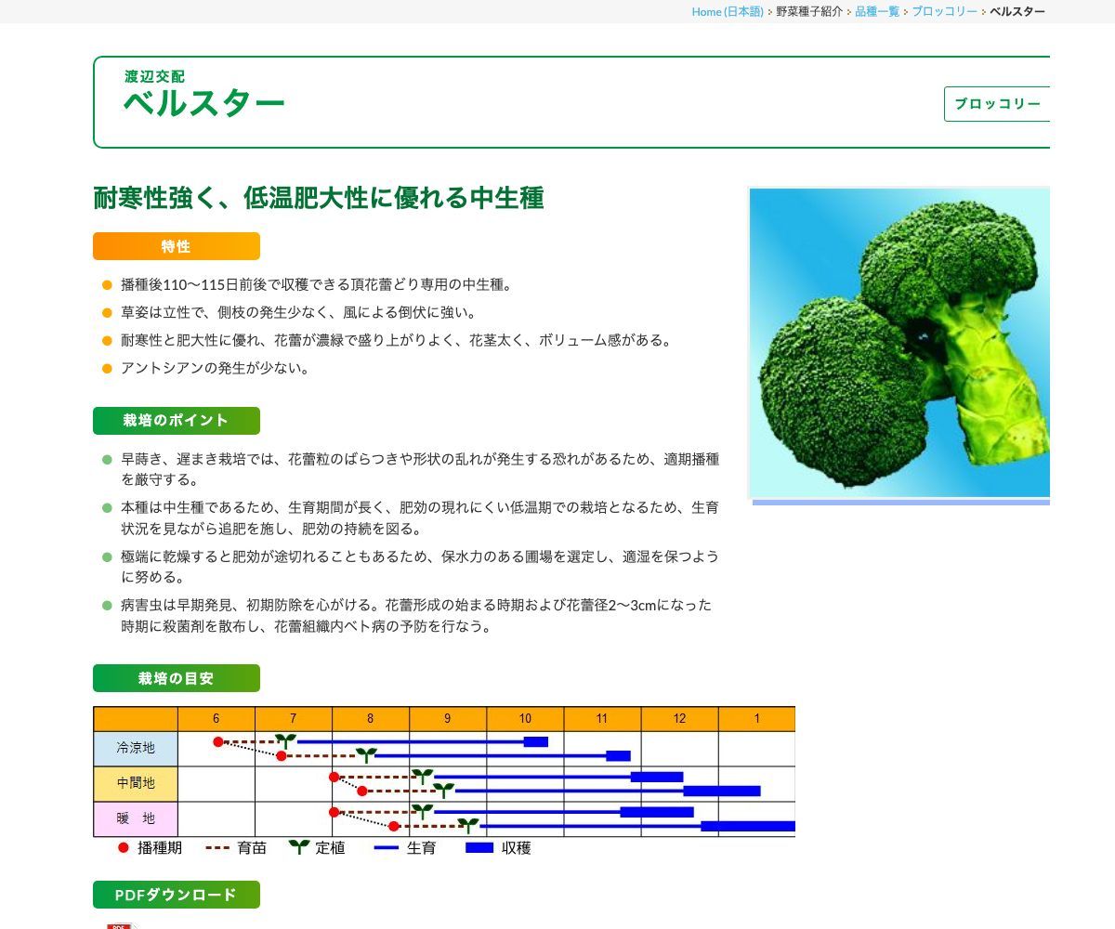Click the broccoli product photo
Screen dimensions: 1115x929
899,344
